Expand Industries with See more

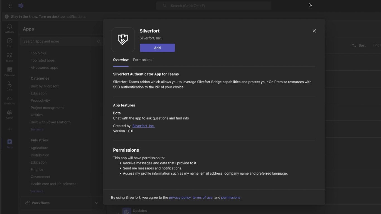[37, 191]
